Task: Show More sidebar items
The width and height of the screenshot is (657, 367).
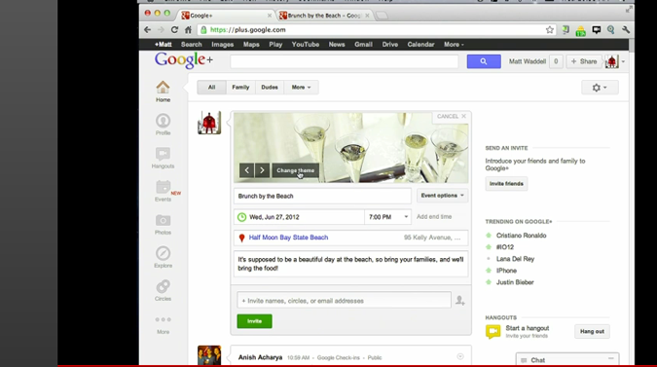Action: (163, 325)
